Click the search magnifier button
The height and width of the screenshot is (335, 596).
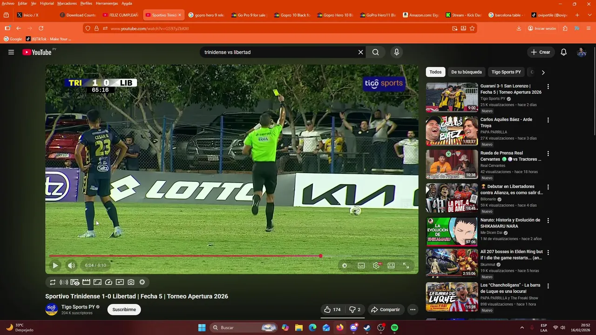coord(375,52)
